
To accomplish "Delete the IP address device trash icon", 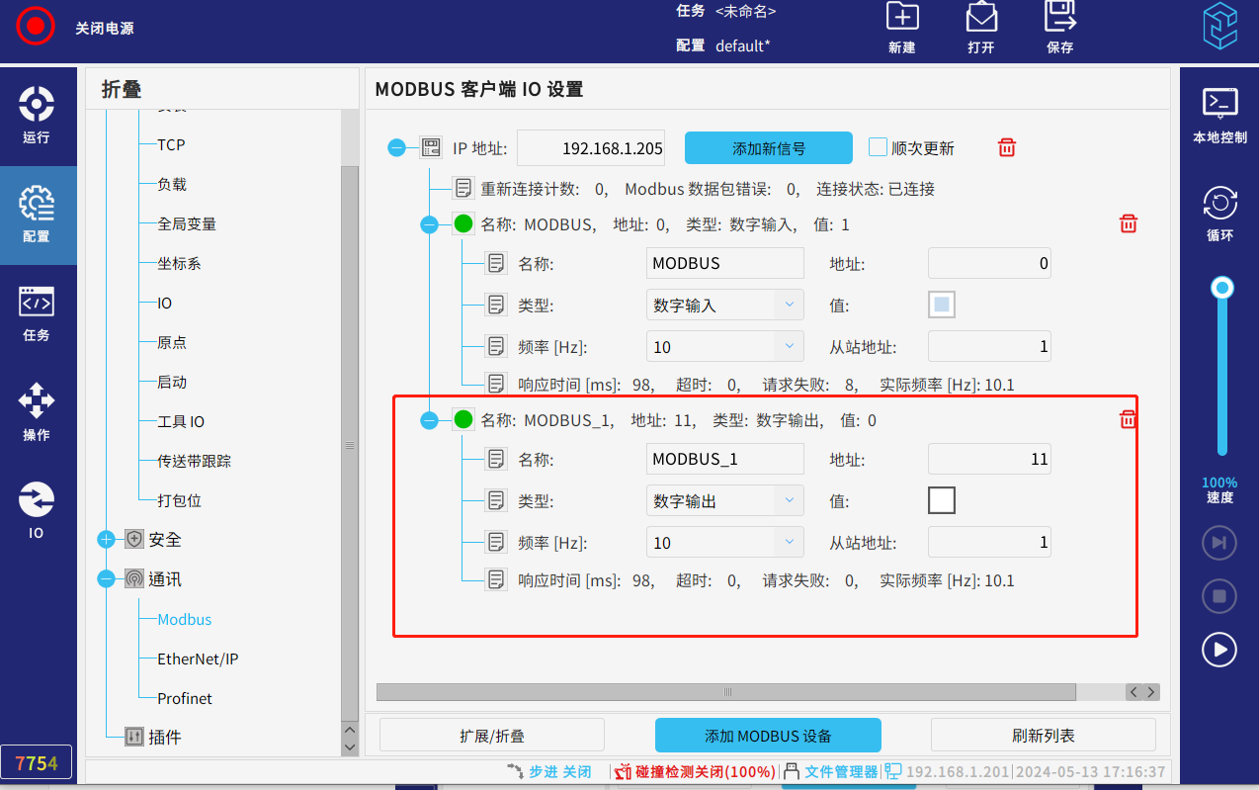I will pos(1006,148).
